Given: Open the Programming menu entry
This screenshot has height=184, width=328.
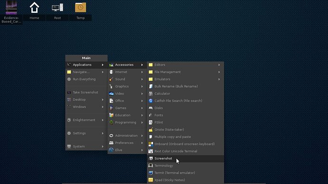Looking at the screenshot, I should 127,123.
